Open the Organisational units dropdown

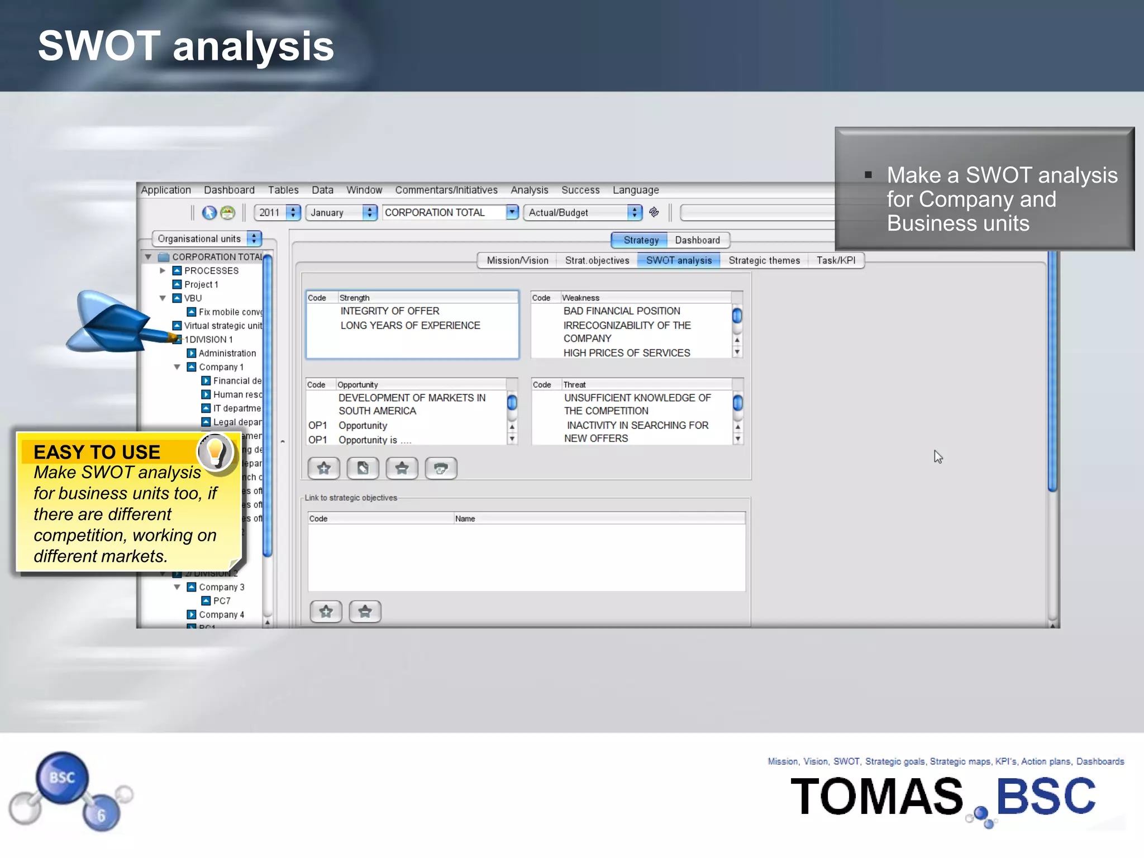click(x=254, y=239)
